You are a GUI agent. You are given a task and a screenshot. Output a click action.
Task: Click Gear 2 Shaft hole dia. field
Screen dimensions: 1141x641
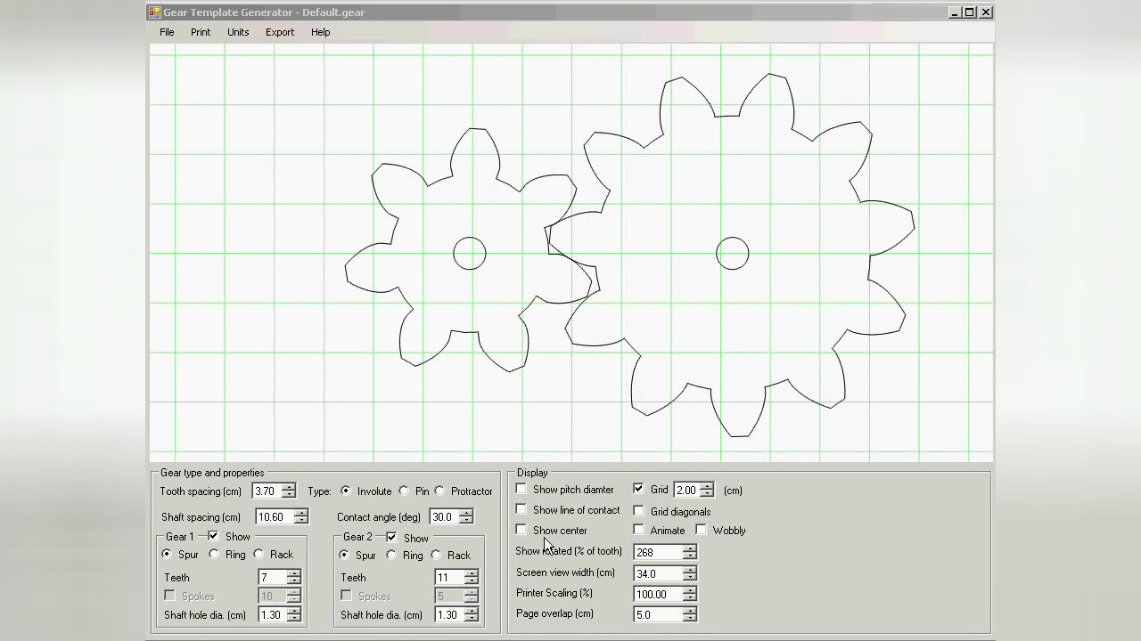(x=449, y=614)
